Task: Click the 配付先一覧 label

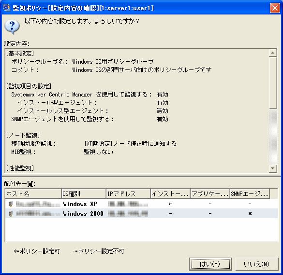Action: pos(20,183)
